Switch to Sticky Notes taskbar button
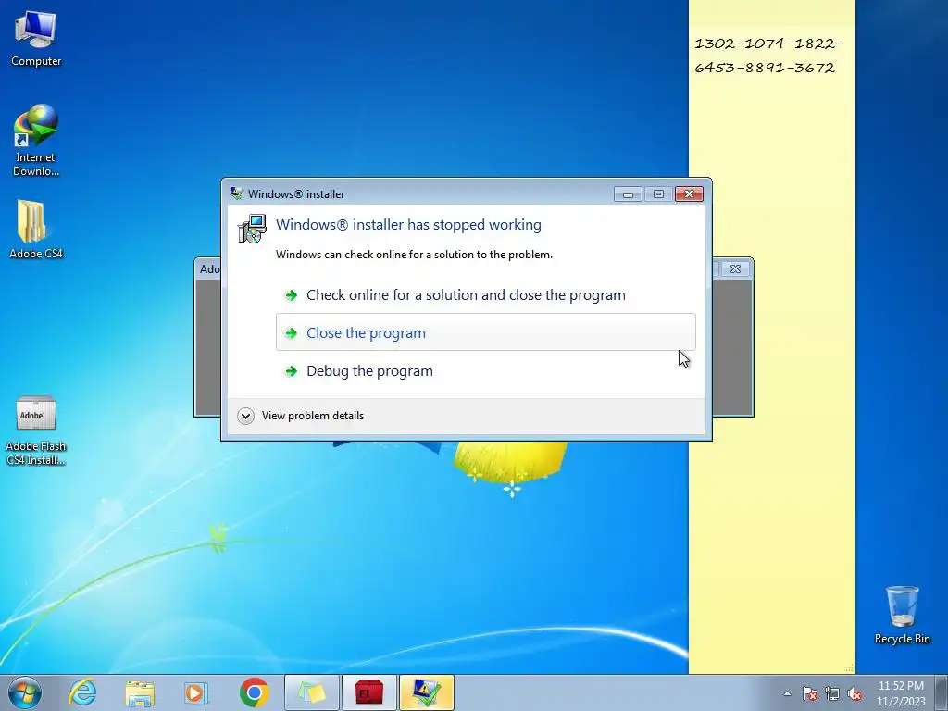The image size is (948, 711). click(311, 692)
